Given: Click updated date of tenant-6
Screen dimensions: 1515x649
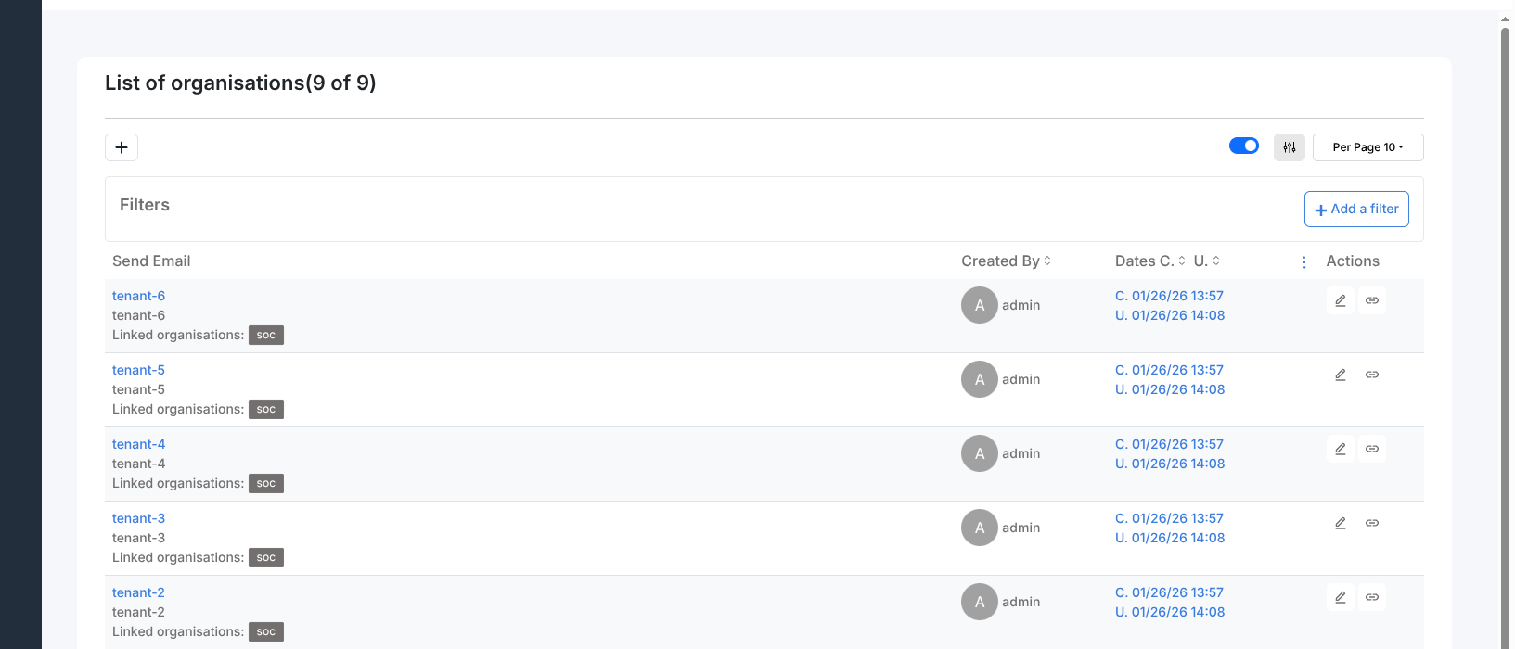Looking at the screenshot, I should coord(1170,315).
